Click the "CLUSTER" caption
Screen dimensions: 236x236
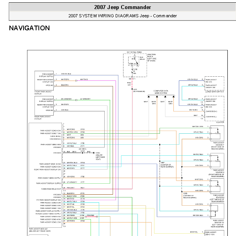coord(220,122)
